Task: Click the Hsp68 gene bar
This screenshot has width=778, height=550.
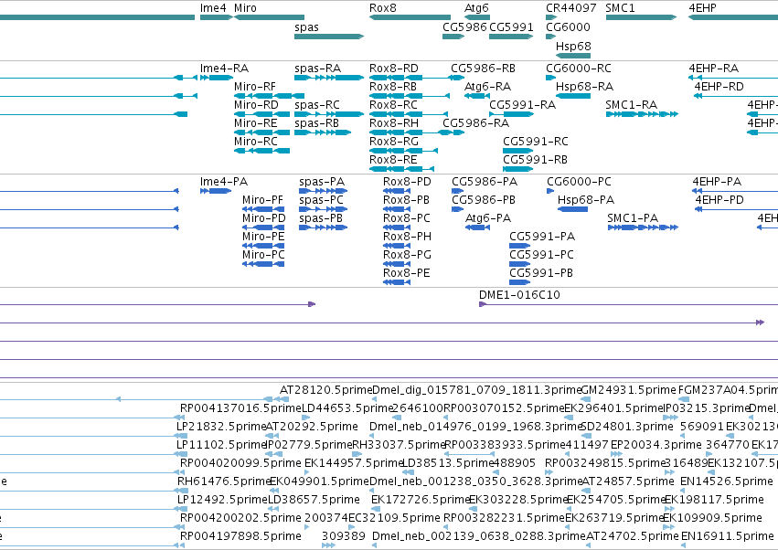Action: (x=573, y=56)
